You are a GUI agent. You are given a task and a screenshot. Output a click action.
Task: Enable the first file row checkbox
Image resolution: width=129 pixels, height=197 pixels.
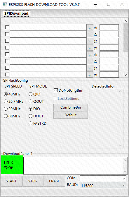click(x=7, y=28)
